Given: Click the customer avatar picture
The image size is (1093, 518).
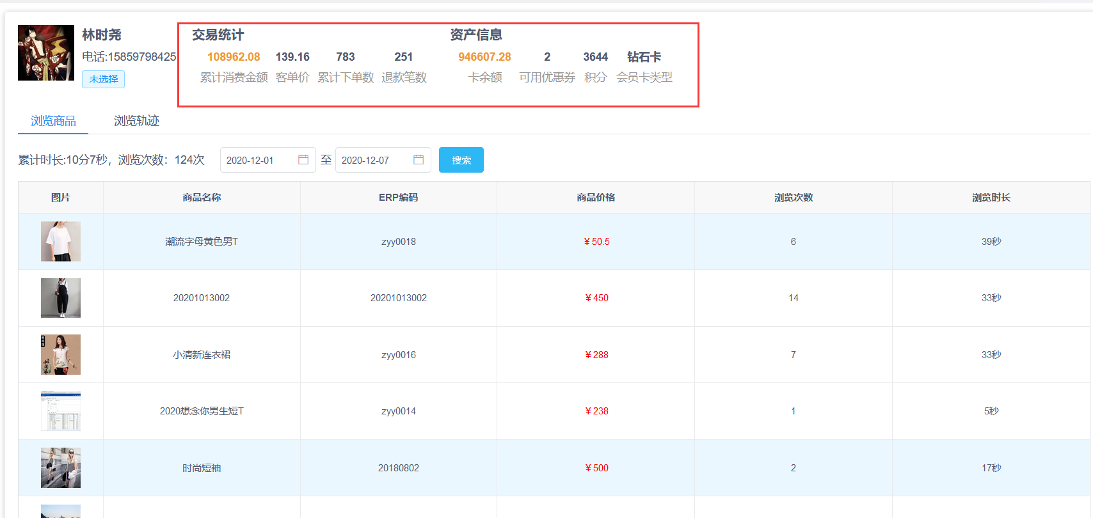Looking at the screenshot, I should [46, 53].
